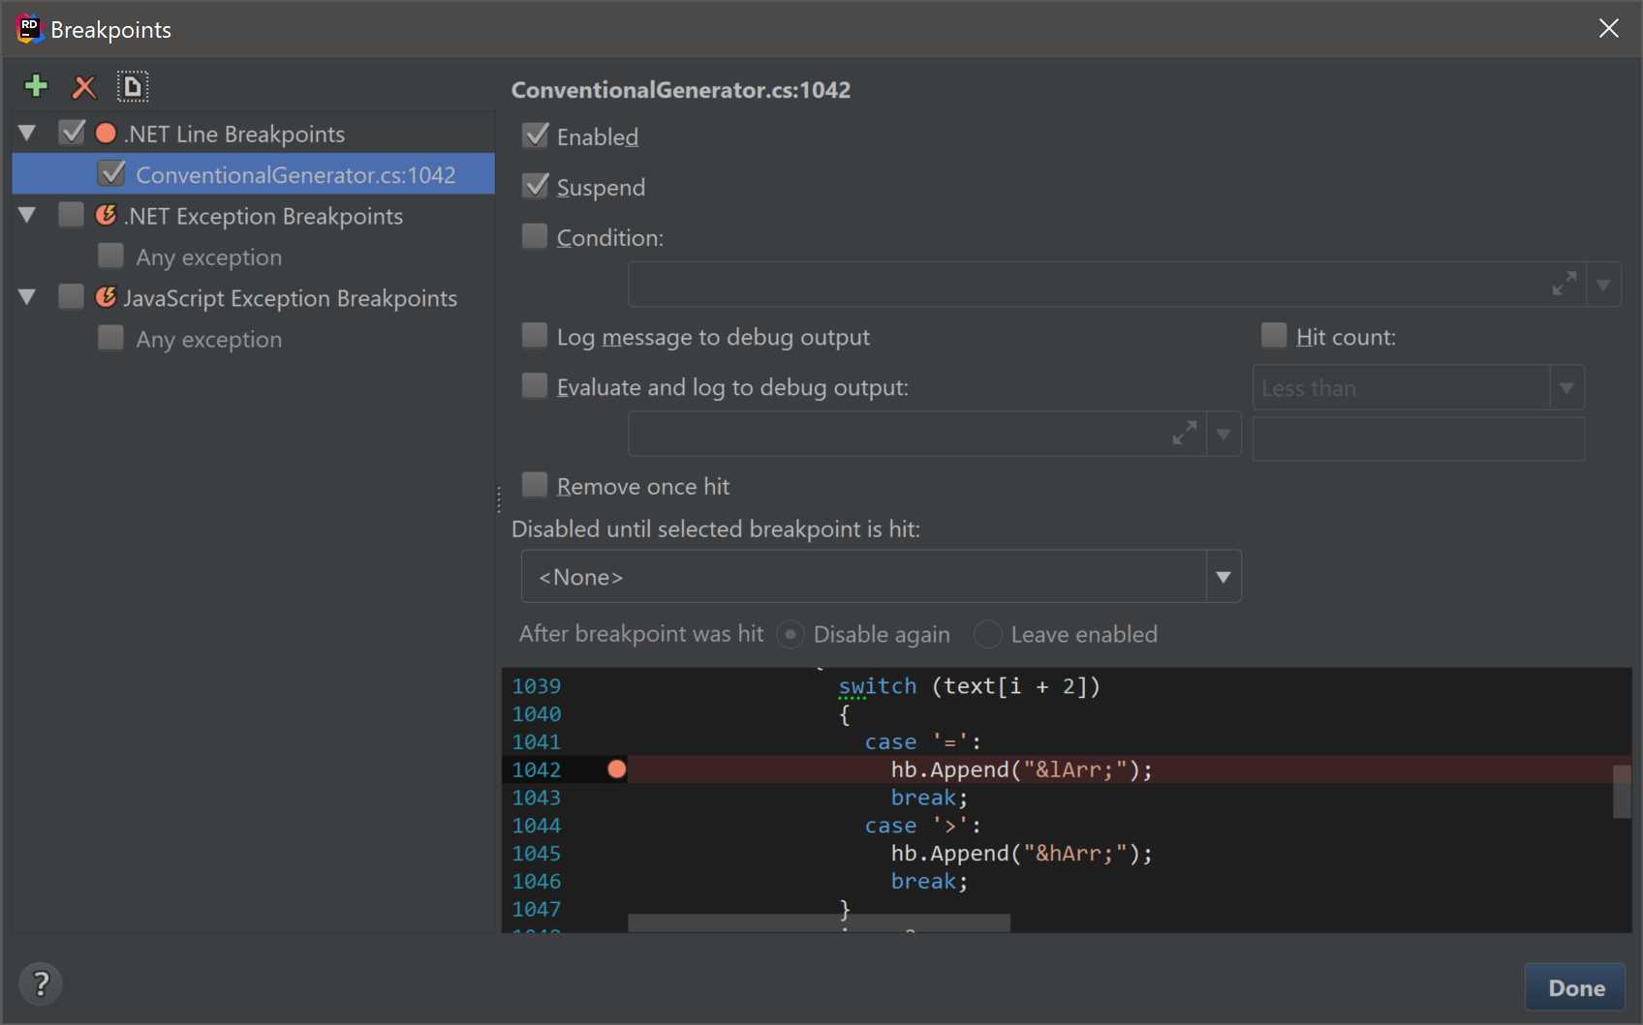Check Any exception under JavaScript Exception Breakpoints
1643x1025 pixels.
click(x=111, y=338)
